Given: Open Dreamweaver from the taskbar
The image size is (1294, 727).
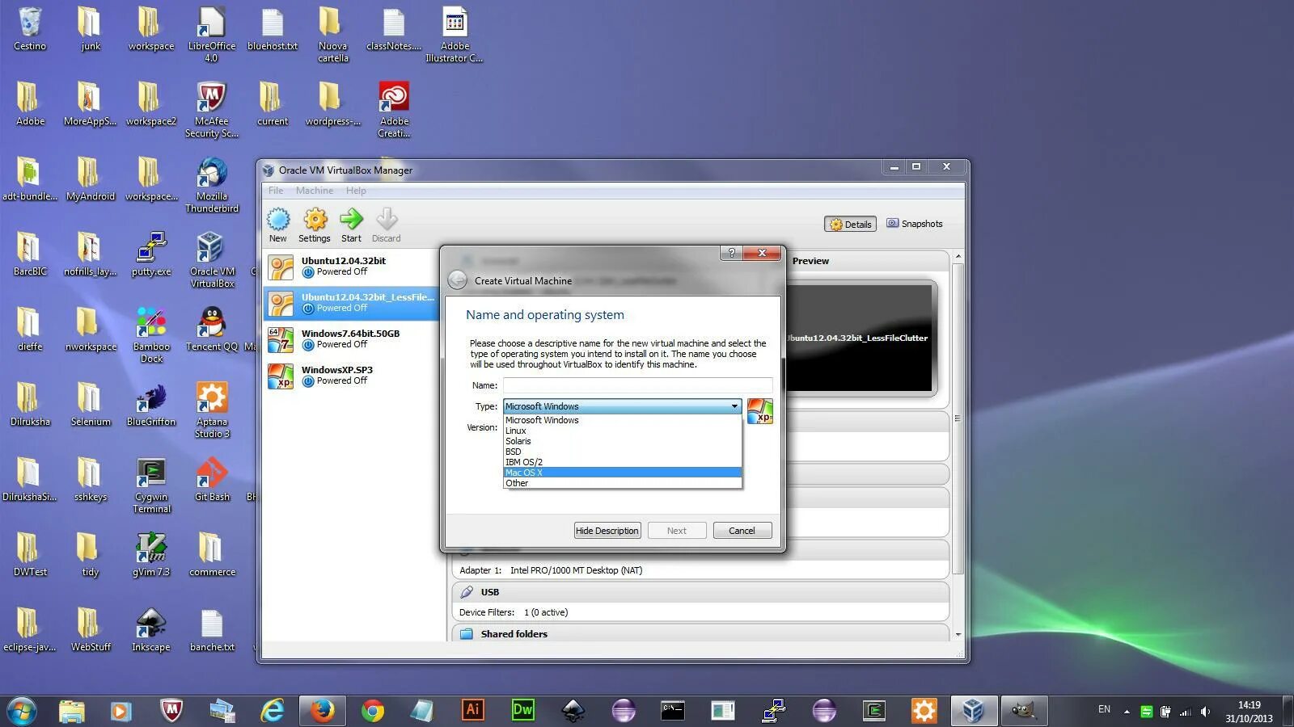Looking at the screenshot, I should (x=522, y=711).
